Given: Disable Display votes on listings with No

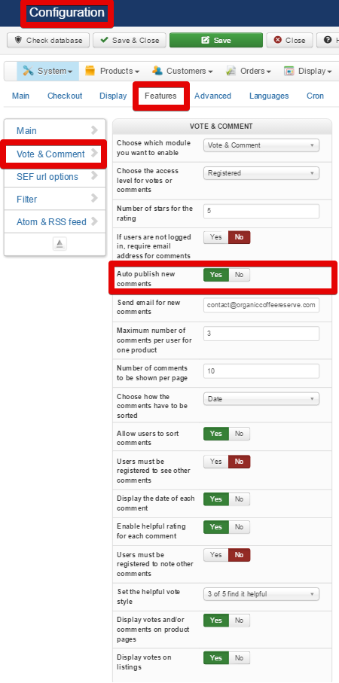Looking at the screenshot, I should (240, 657).
